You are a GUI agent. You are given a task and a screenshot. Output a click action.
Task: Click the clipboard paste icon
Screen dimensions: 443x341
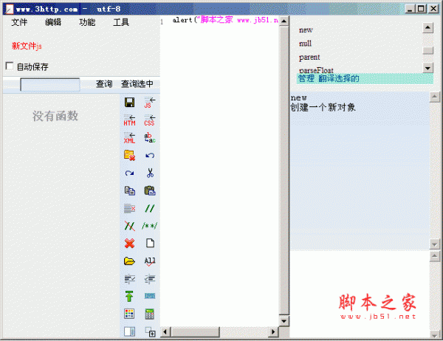tap(150, 190)
